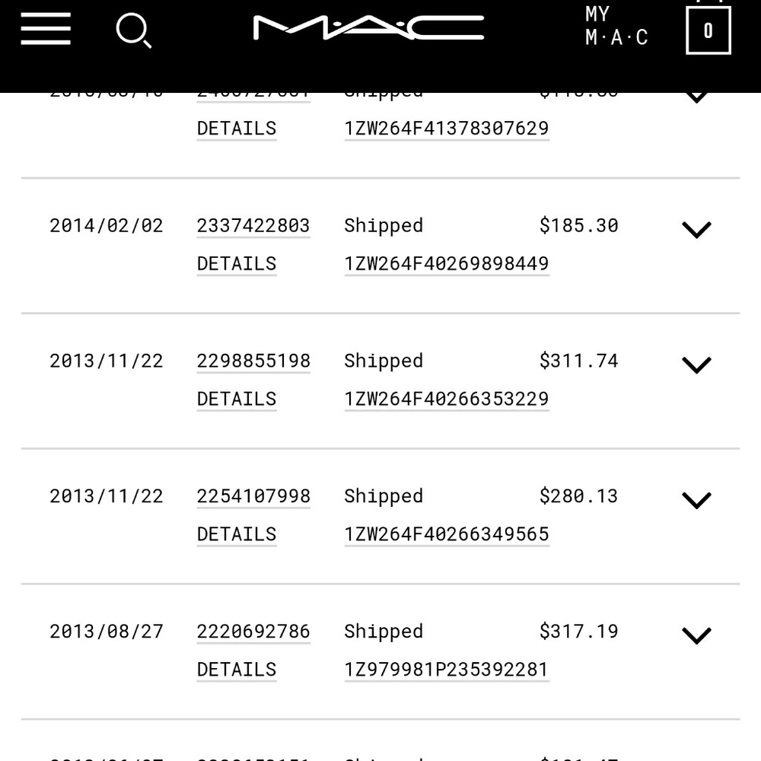Open order number 2298855198 link
Image resolution: width=761 pixels, height=761 pixels.
(253, 361)
